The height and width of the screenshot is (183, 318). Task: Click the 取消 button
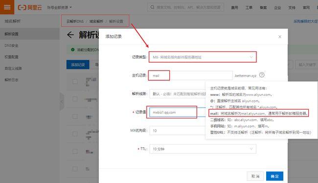[x=255, y=176]
